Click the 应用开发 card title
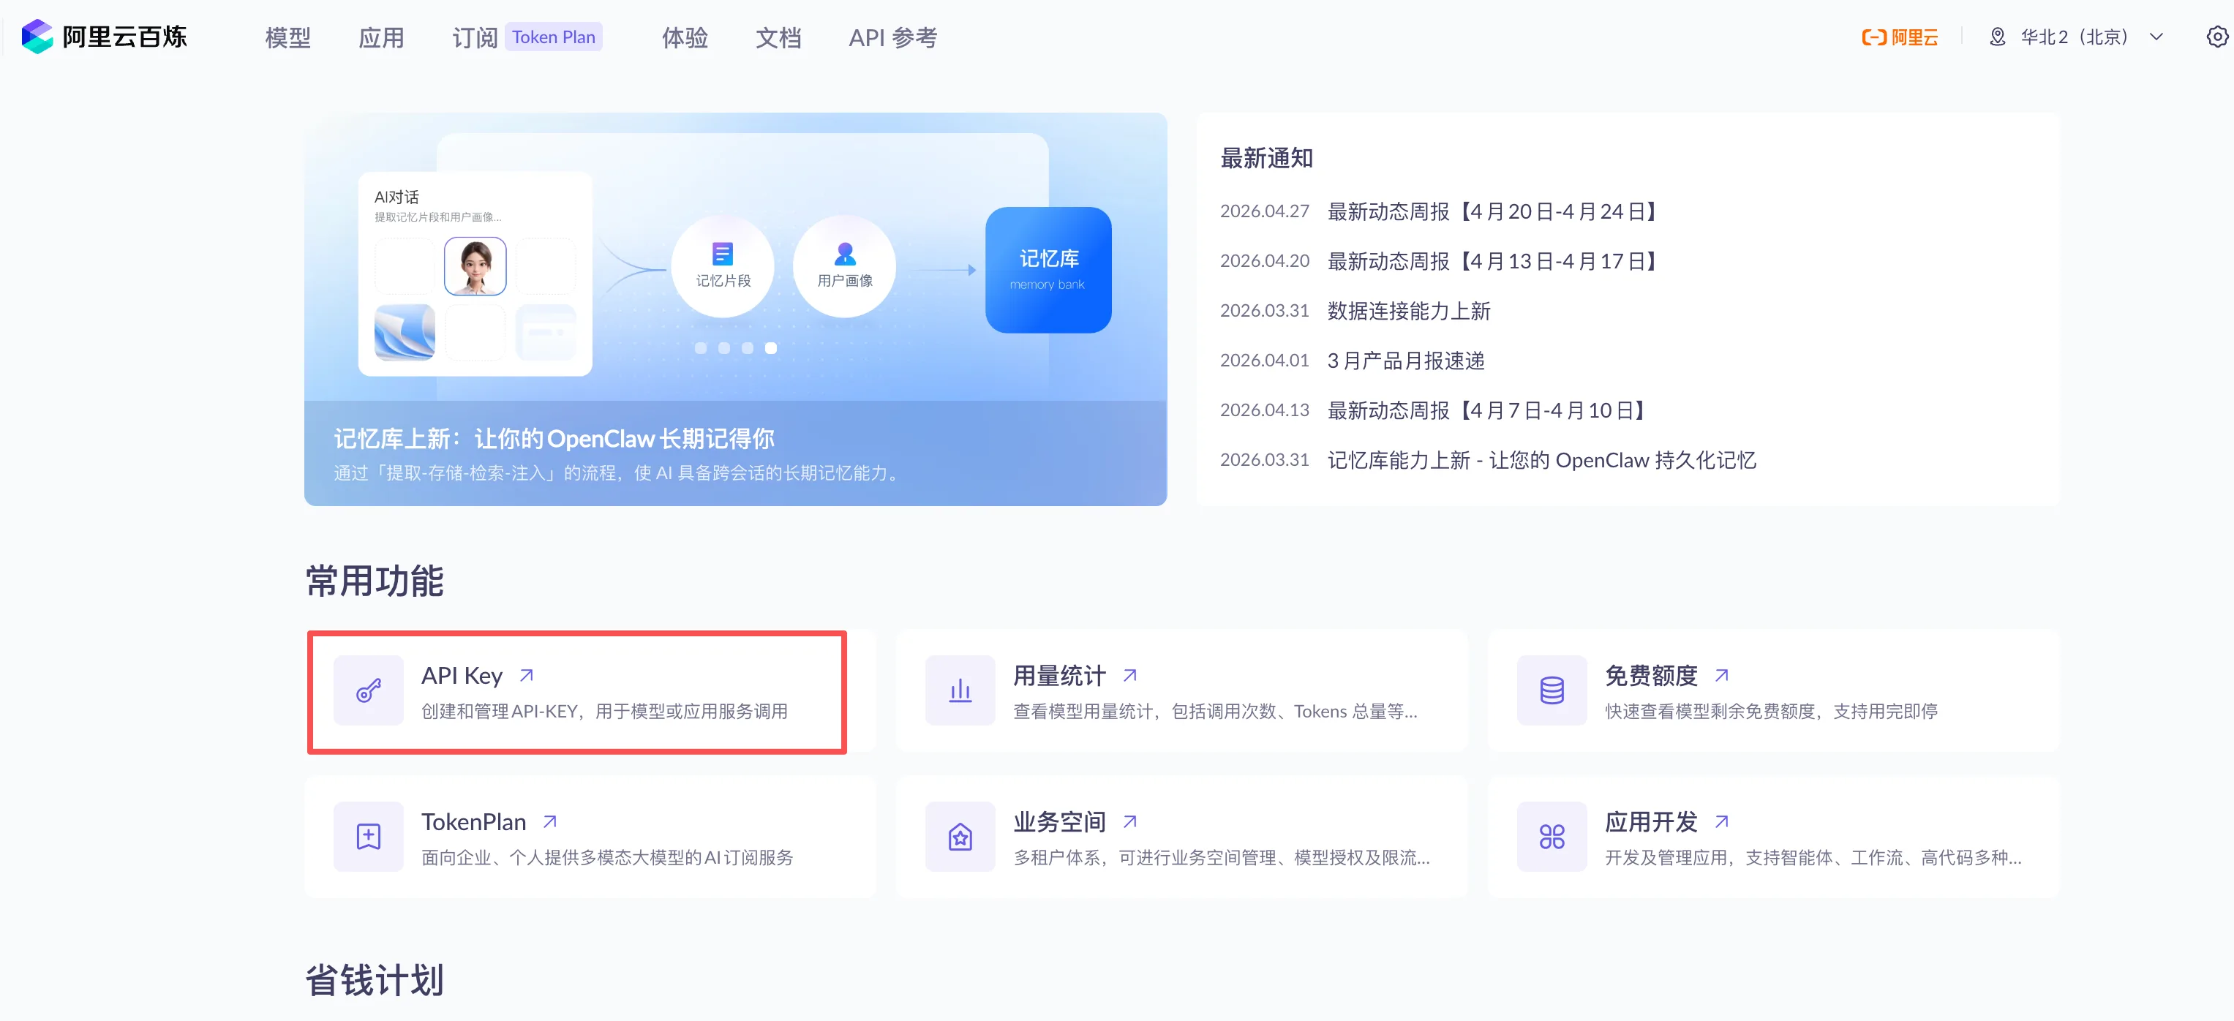The width and height of the screenshot is (2234, 1021). click(x=1651, y=821)
